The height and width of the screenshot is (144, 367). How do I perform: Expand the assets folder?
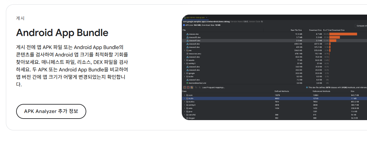point(185,61)
